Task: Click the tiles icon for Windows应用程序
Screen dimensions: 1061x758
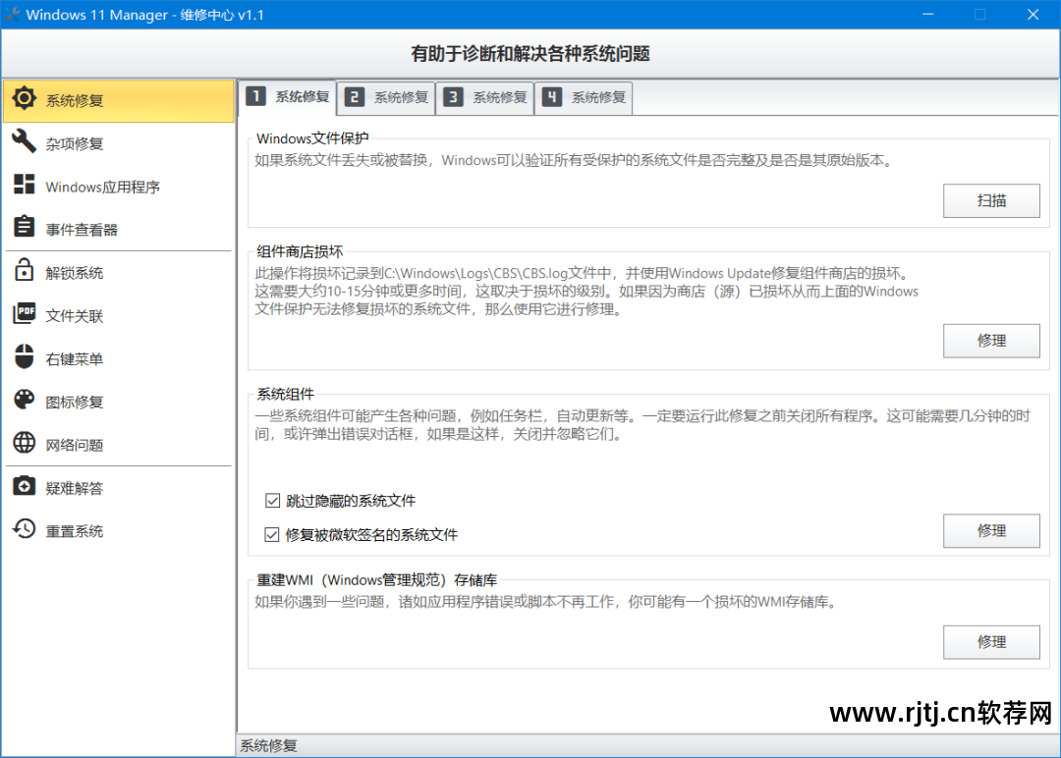Action: coord(24,185)
